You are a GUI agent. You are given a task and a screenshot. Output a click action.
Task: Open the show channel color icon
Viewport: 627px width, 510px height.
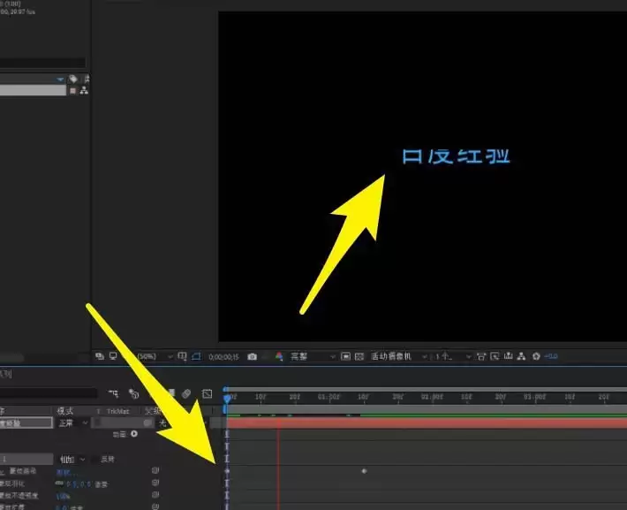(x=279, y=356)
